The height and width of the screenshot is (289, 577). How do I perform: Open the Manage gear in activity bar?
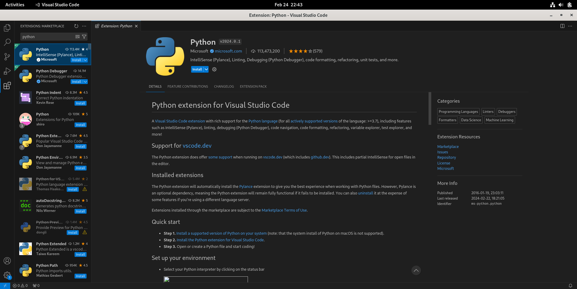[x=7, y=275]
